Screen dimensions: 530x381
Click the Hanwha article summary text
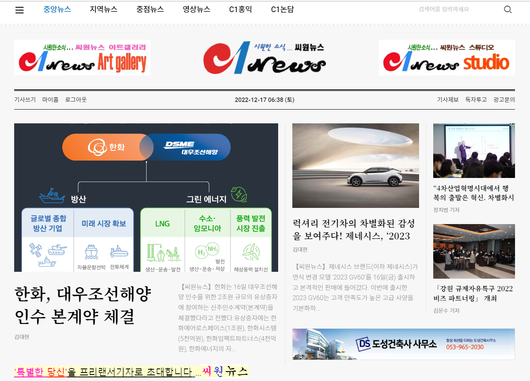[228, 317]
